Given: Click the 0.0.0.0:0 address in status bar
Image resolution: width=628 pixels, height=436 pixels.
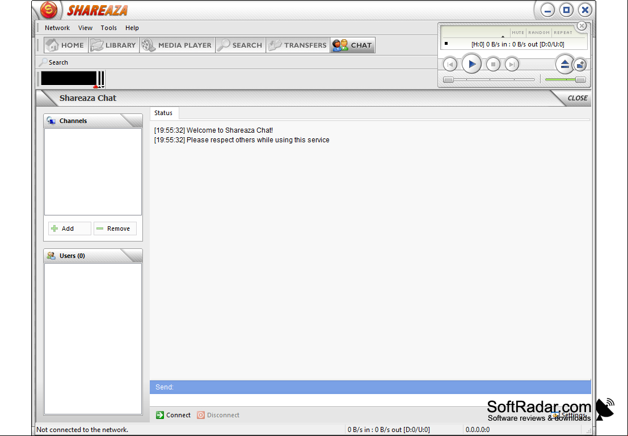Looking at the screenshot, I should pos(478,430).
